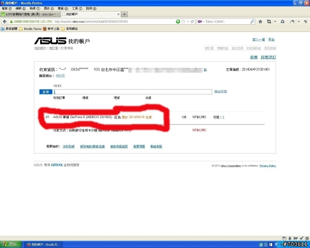This screenshot has width=310, height=248.
Task: Select the red NT$4,990 total amount
Action: (199, 130)
